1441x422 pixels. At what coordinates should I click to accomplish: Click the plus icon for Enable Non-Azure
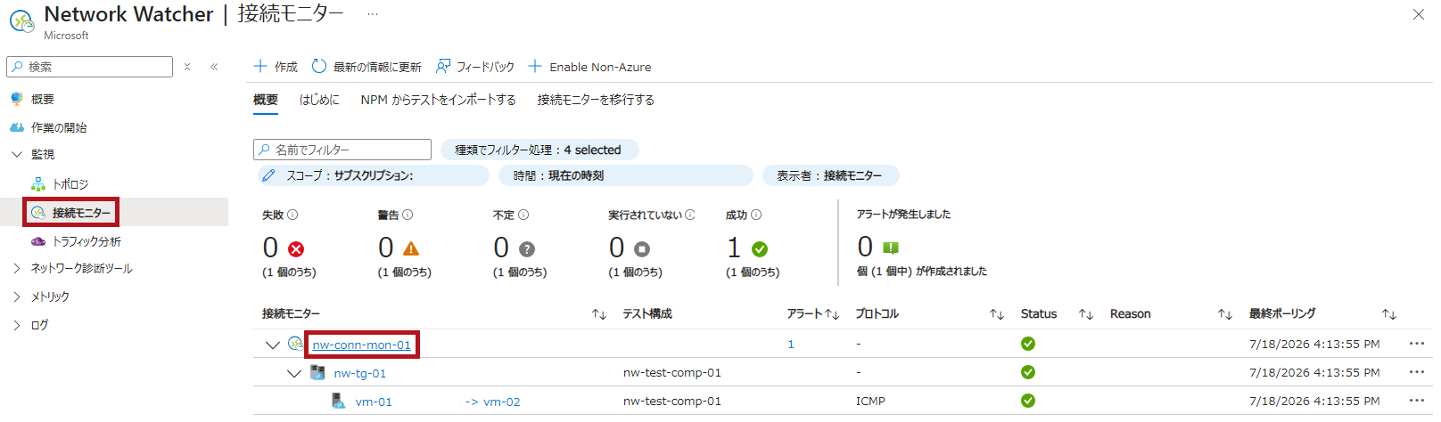coord(535,66)
